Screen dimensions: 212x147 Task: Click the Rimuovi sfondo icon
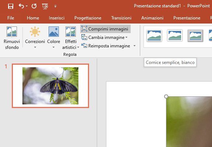pyautogui.click(x=12, y=32)
